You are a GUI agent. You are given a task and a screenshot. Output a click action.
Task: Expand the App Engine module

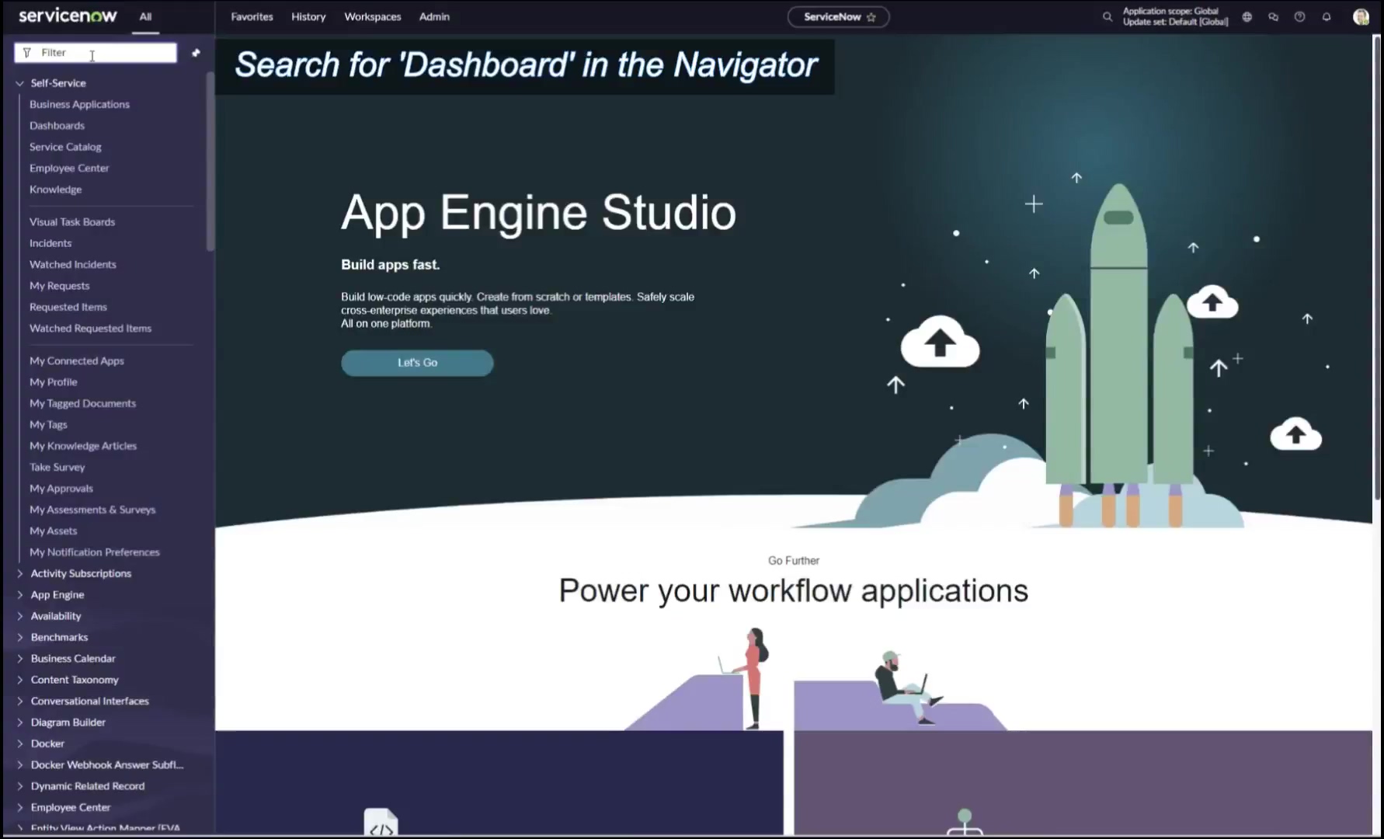coord(20,595)
